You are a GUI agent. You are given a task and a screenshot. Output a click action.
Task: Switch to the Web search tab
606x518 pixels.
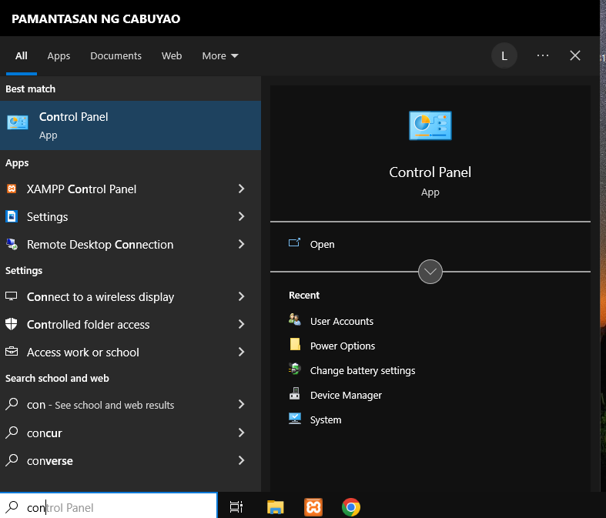pyautogui.click(x=172, y=56)
